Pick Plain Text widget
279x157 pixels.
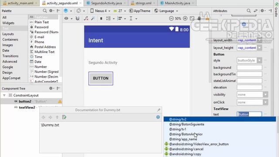(41, 22)
